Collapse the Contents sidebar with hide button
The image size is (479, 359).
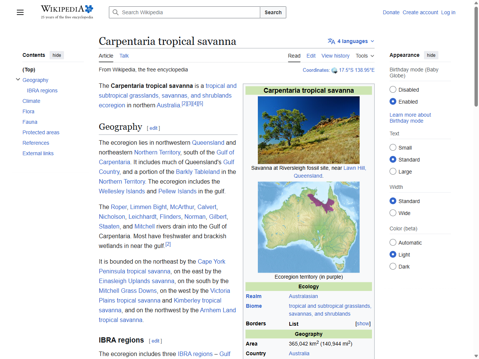(57, 55)
